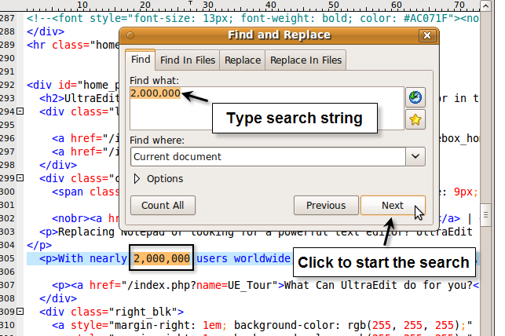Click 'UE_Tour' in the href on line 307
Screen dimensions: 505x336
click(x=250, y=285)
